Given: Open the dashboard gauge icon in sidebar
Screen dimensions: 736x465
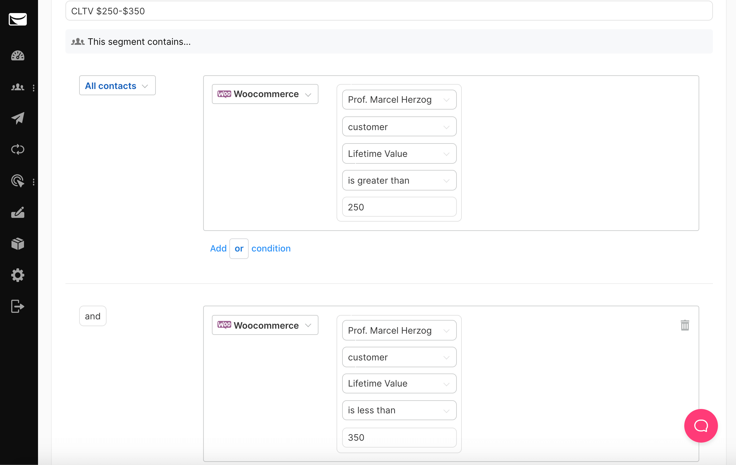Looking at the screenshot, I should (x=18, y=56).
